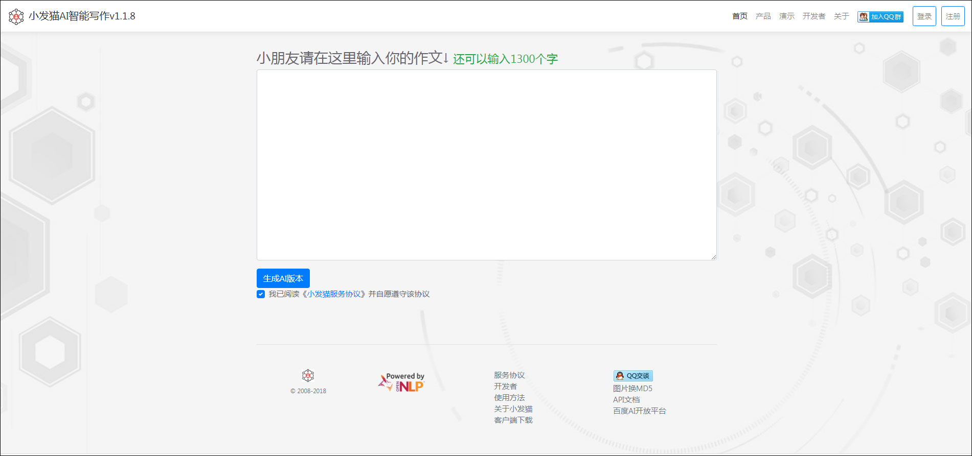
Task: Click the 生成AI版本 button
Action: (283, 278)
